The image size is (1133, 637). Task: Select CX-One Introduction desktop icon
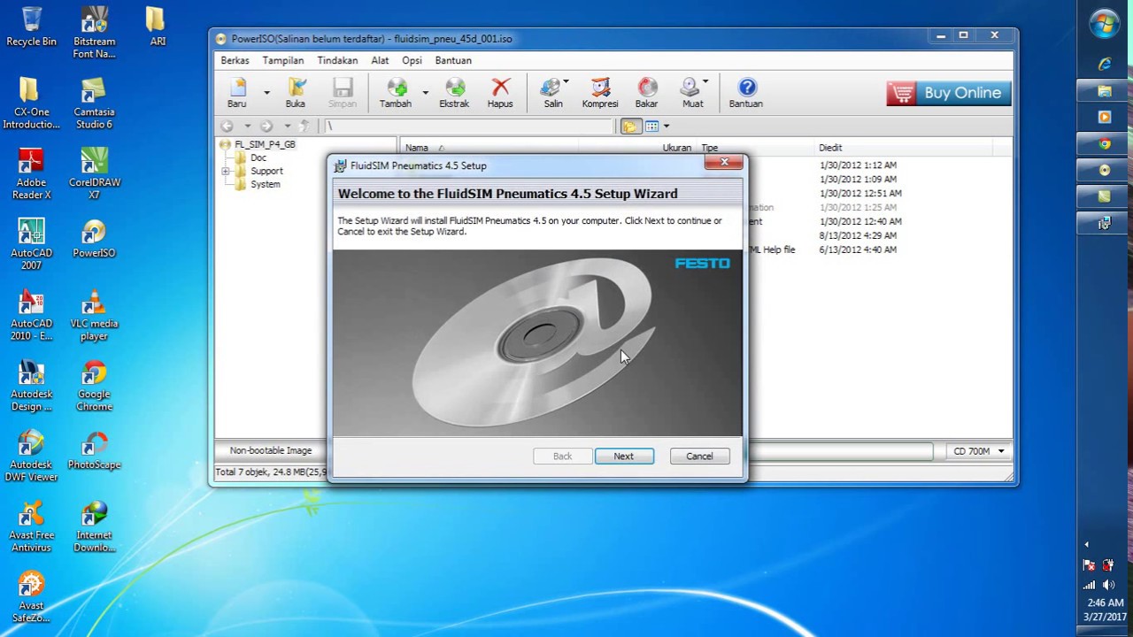(31, 103)
